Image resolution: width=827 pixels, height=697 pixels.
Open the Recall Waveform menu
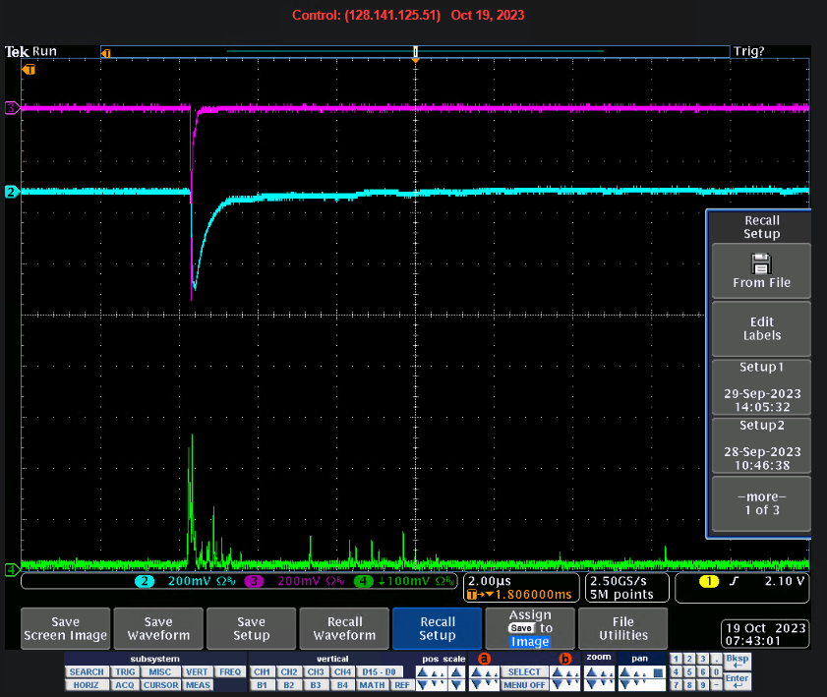[x=344, y=628]
